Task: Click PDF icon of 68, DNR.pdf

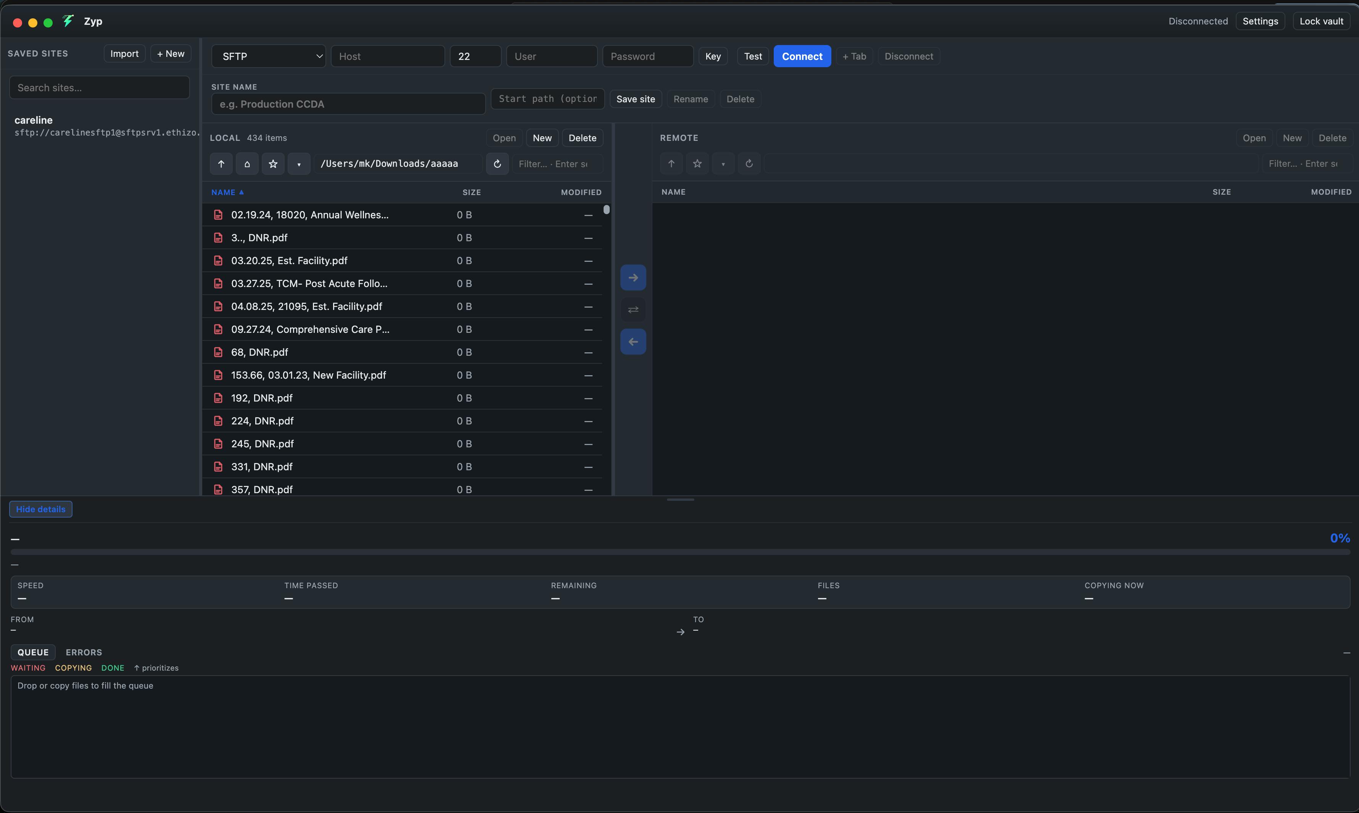Action: pyautogui.click(x=218, y=352)
